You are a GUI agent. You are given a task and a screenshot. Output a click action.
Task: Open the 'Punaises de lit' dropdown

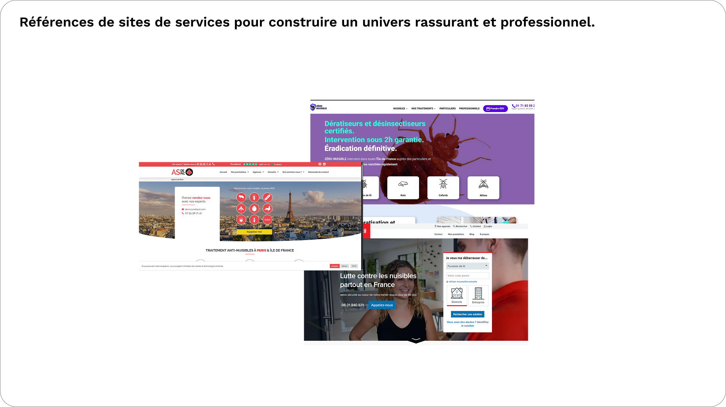coord(467,265)
